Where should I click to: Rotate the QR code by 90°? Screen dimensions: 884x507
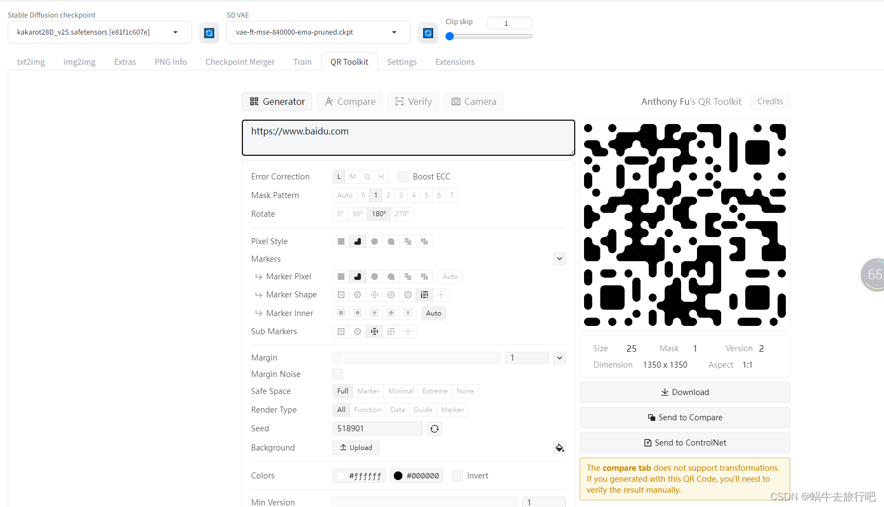[358, 214]
